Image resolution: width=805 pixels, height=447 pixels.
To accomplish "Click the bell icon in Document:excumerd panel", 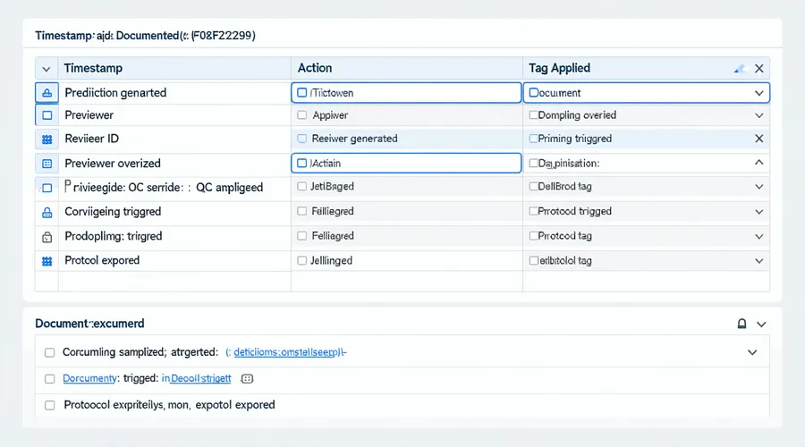I will point(741,324).
